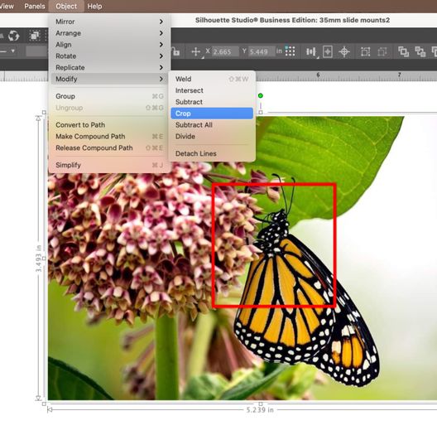437x435 pixels.
Task: Click the bring to front icon
Action: [403, 51]
